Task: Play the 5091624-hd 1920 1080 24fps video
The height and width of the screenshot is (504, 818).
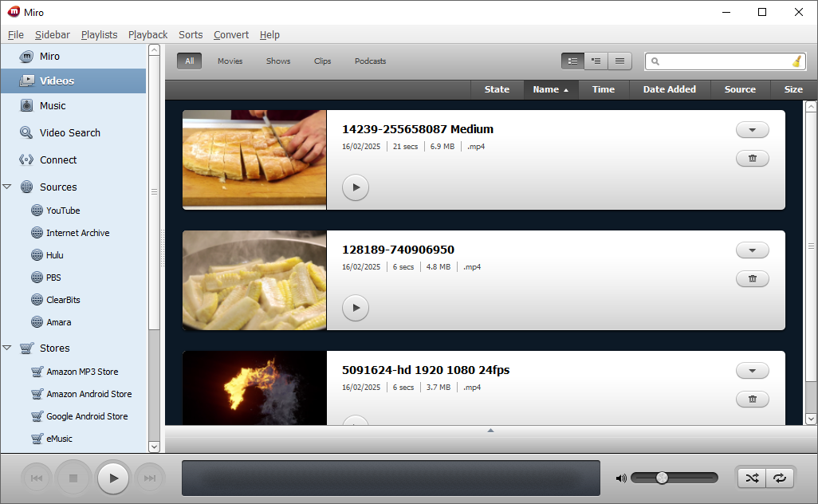Action: tap(355, 423)
